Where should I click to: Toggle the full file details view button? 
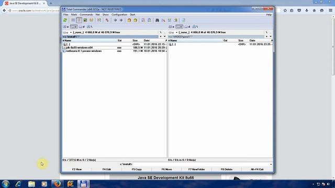click(x=79, y=20)
